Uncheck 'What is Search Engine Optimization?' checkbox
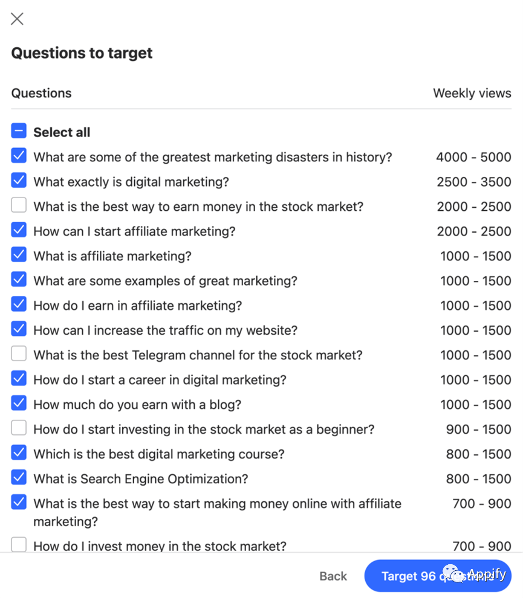 point(19,477)
